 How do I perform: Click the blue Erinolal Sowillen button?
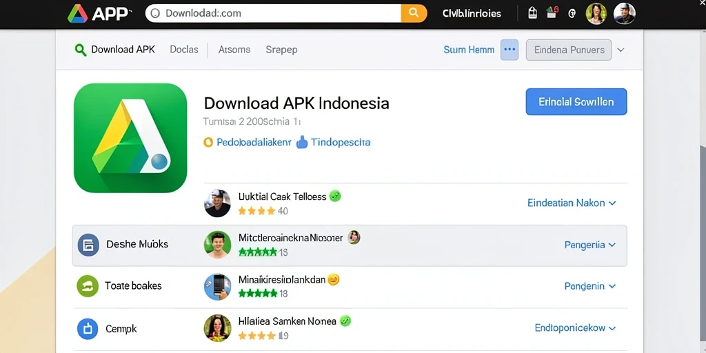pyautogui.click(x=576, y=102)
